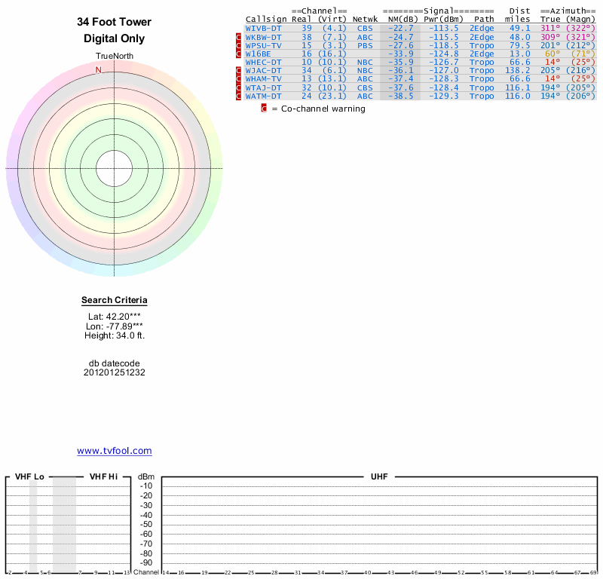Select the WHEC-DT callsign entry
Screen dimensions: 603x579
pyautogui.click(x=264, y=62)
